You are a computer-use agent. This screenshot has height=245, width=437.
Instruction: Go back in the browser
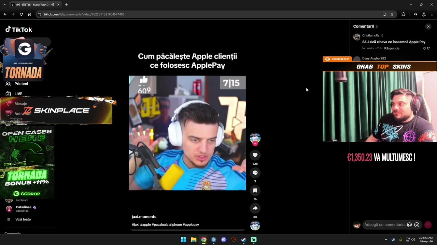click(5, 14)
